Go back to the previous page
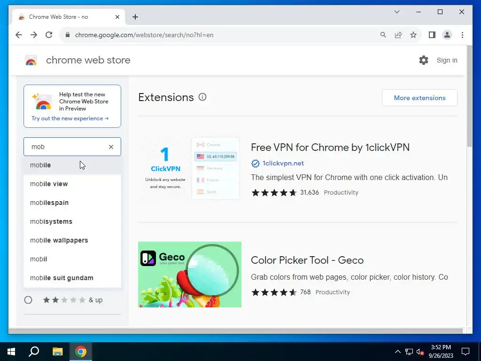Screen dimensions: 481x361 pyautogui.click(x=19, y=35)
